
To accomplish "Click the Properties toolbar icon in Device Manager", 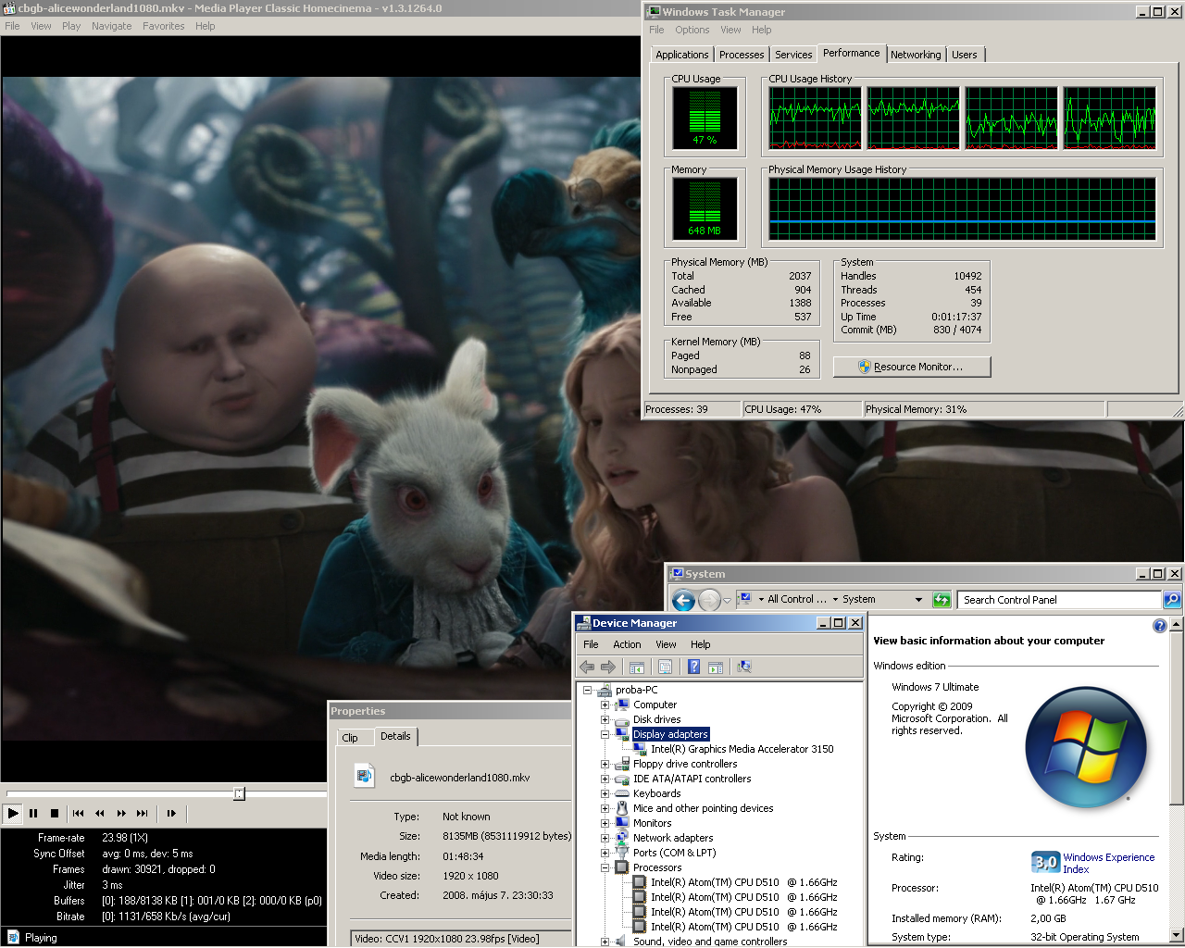I will (665, 667).
